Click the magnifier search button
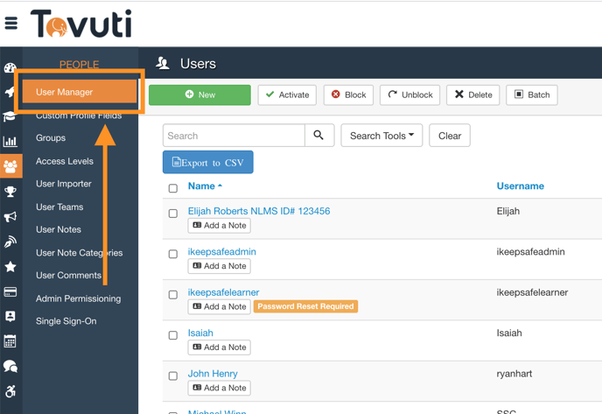The image size is (602, 414). (318, 136)
